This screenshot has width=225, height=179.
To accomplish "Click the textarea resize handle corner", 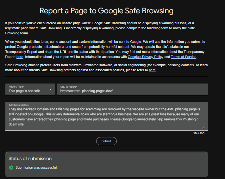I will pyautogui.click(x=203, y=128).
